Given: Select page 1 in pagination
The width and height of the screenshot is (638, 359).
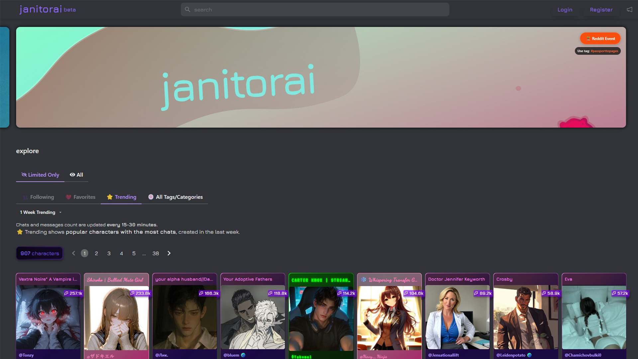Looking at the screenshot, I should click(x=84, y=253).
